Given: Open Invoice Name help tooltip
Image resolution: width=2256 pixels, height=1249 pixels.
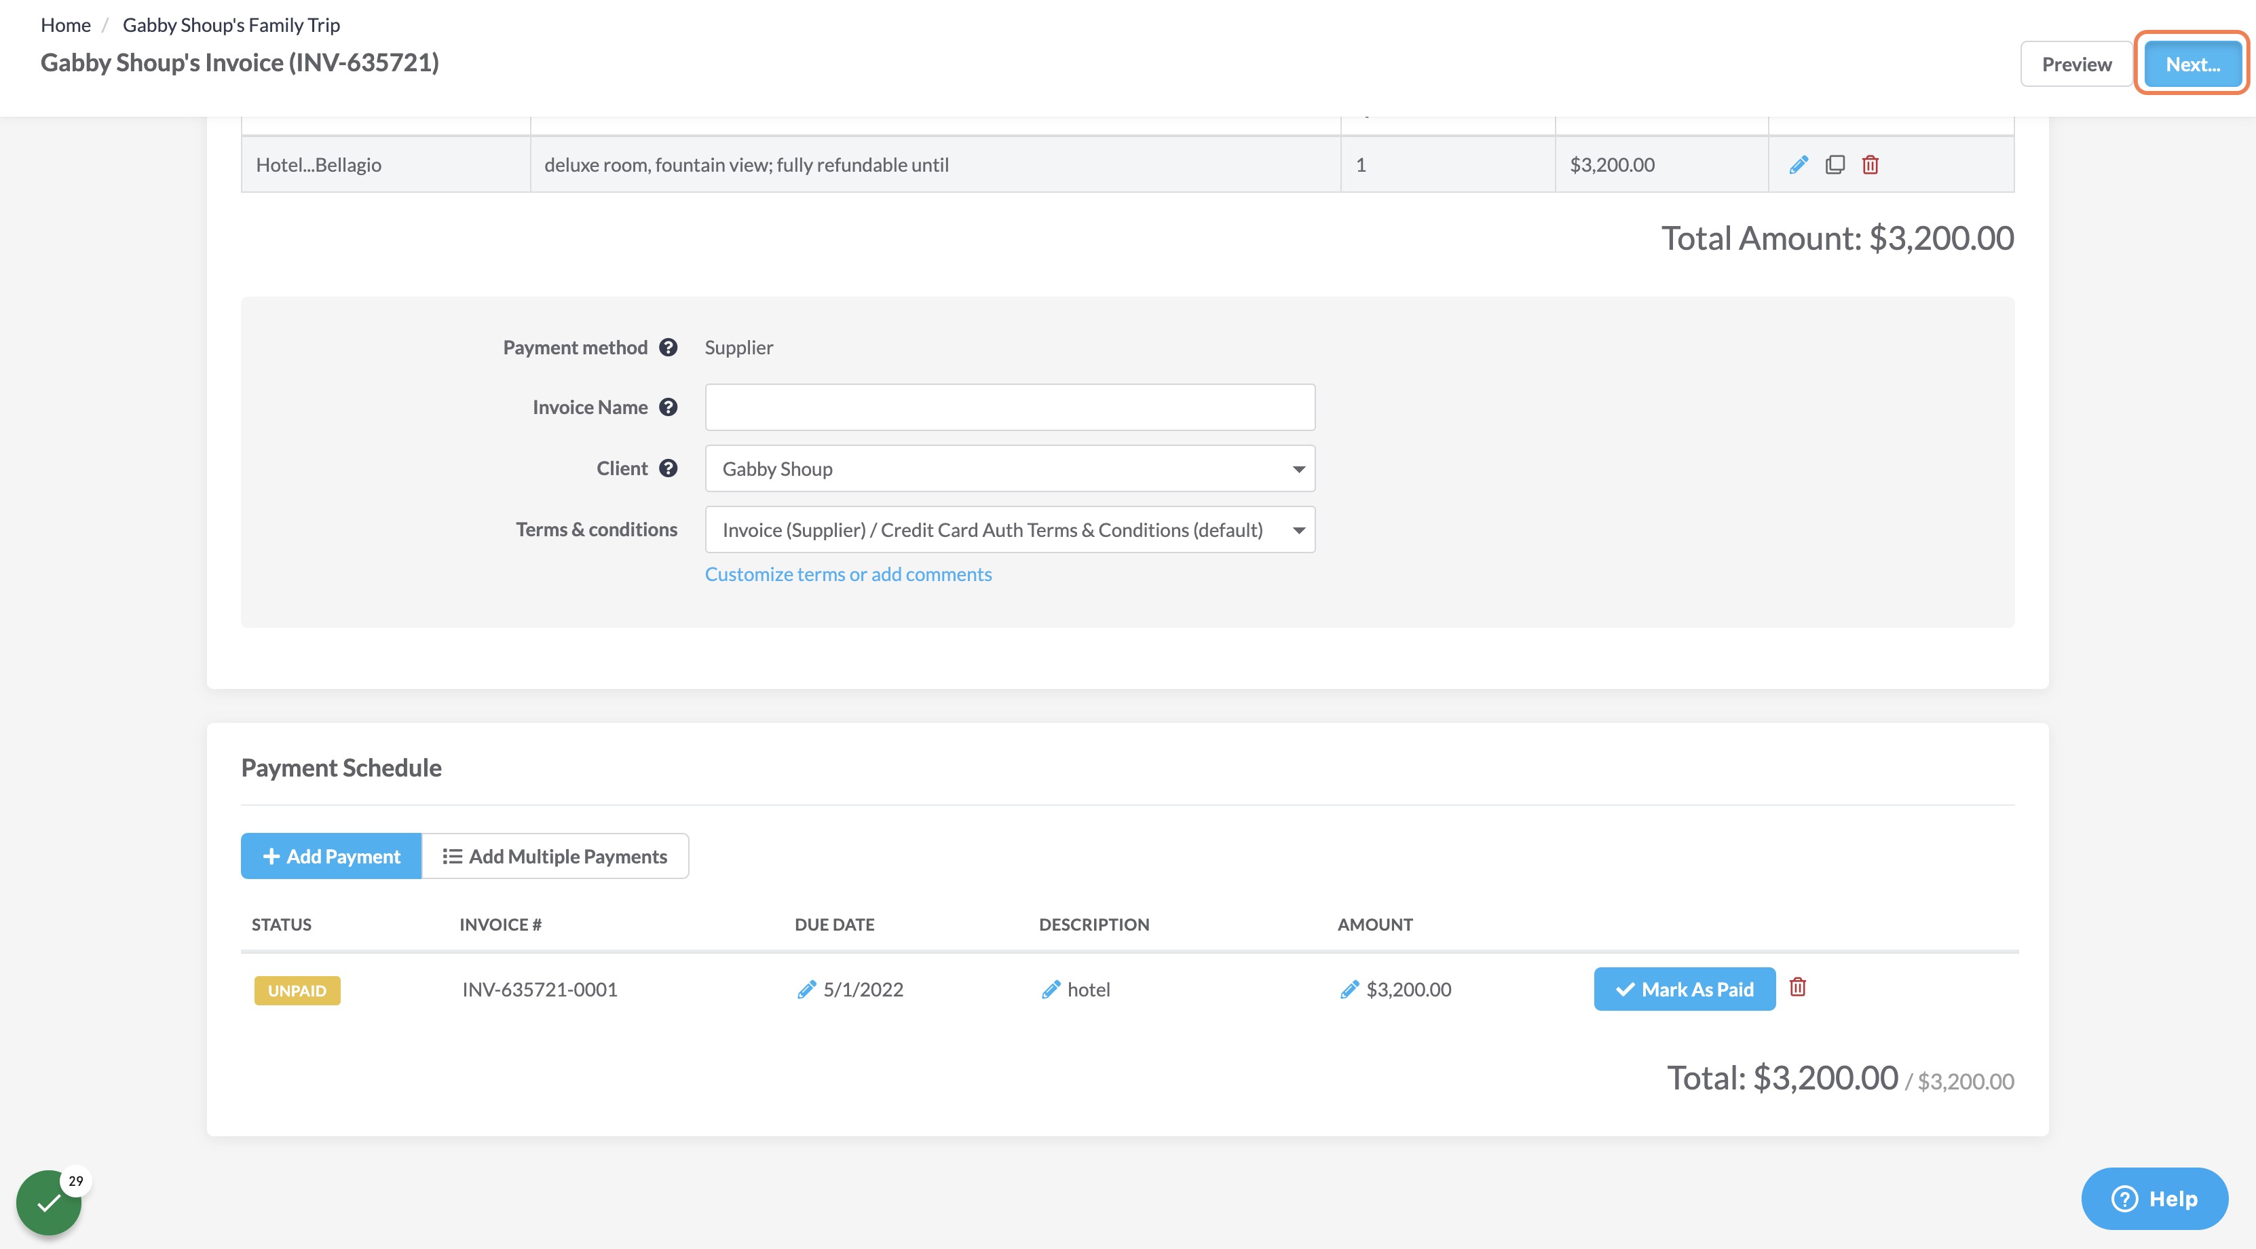Looking at the screenshot, I should tap(669, 407).
